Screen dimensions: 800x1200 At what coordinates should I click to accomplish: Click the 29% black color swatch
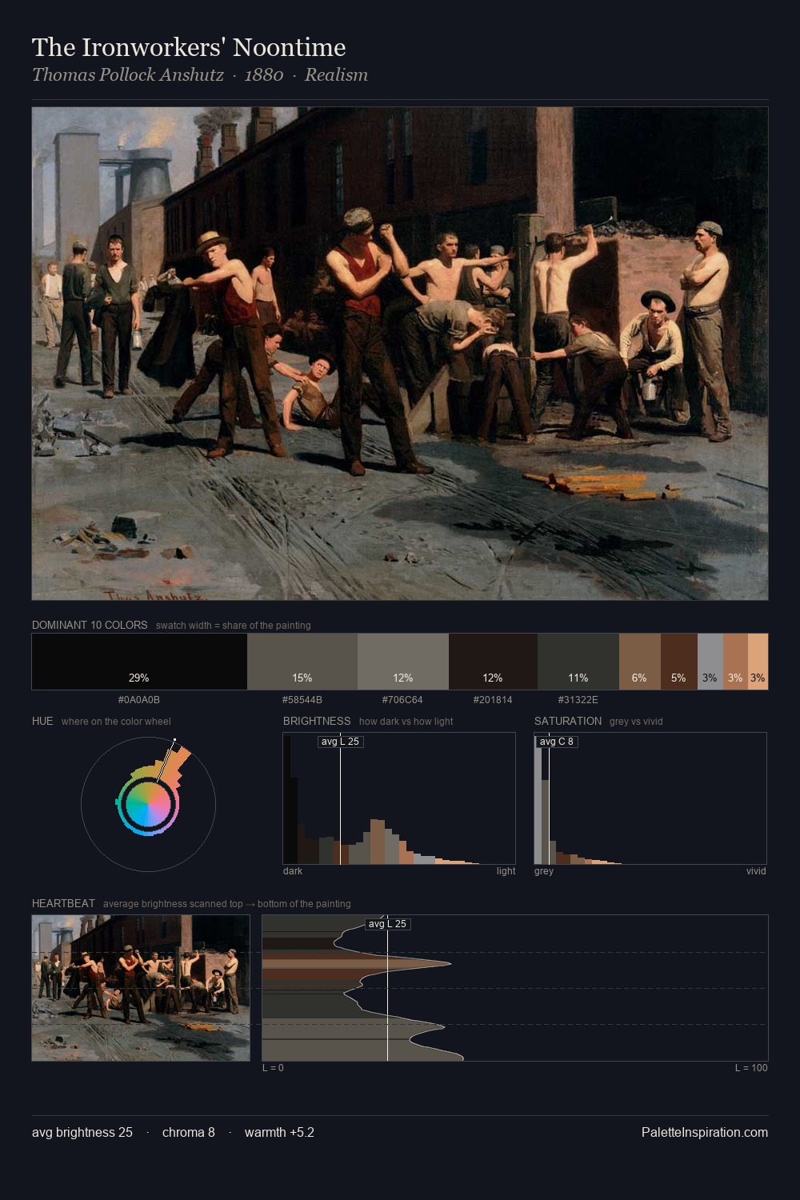pyautogui.click(x=139, y=662)
